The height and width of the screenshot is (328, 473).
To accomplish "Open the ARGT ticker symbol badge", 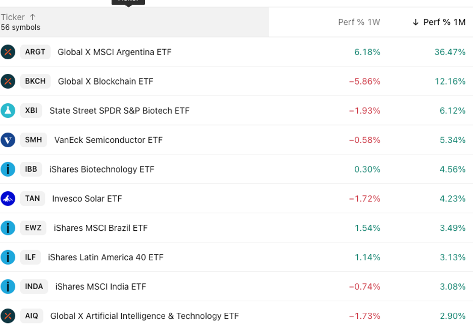I will tap(35, 52).
